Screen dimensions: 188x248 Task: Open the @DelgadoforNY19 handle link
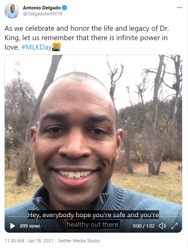click(43, 14)
